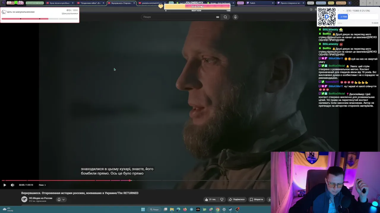This screenshot has width=380, height=213.
Task: Click the video title "Вернувшиеся. Откровенная история…"
Action: pos(80,193)
